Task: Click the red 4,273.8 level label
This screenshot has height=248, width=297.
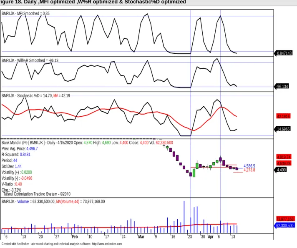Action: tap(249, 170)
